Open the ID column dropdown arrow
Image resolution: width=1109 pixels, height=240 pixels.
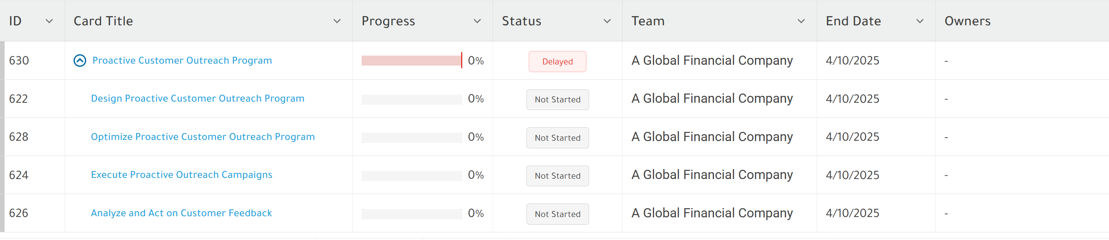click(x=49, y=21)
